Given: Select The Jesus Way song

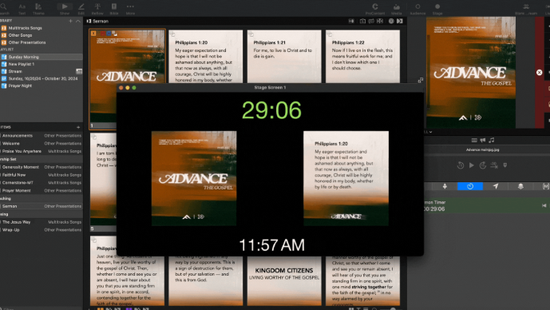Looking at the screenshot, I should point(42,222).
